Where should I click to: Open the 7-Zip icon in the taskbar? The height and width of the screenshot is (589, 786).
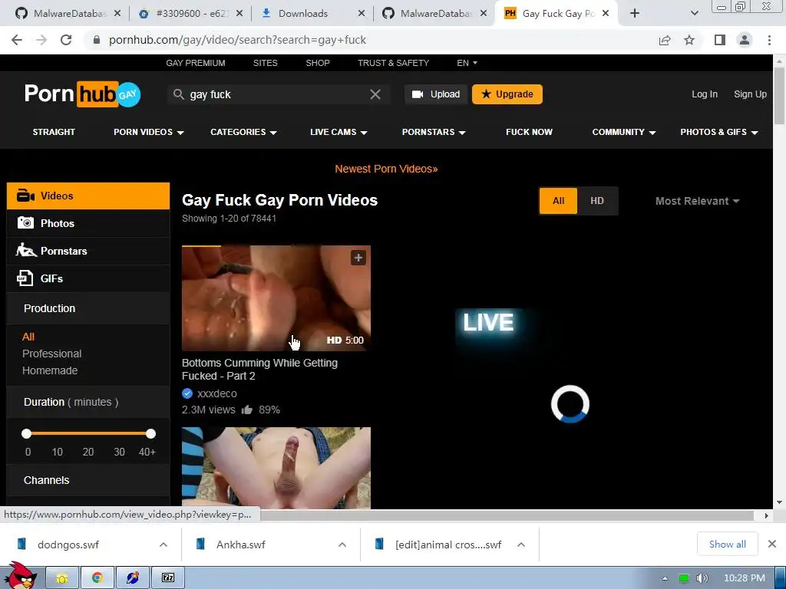[168, 578]
